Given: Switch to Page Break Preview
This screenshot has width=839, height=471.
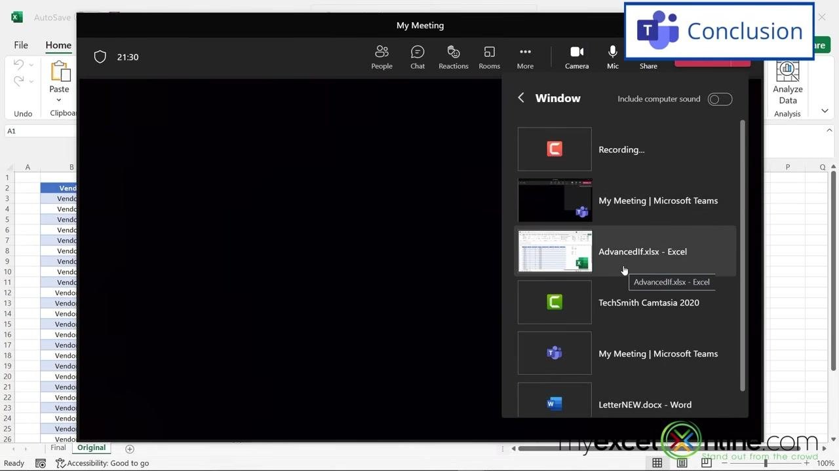Looking at the screenshot, I should click(x=707, y=463).
